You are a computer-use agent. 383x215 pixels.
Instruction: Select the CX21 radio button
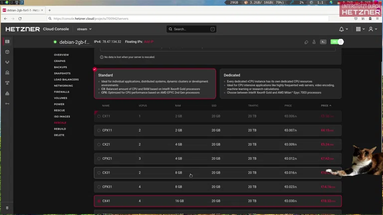(x=99, y=144)
